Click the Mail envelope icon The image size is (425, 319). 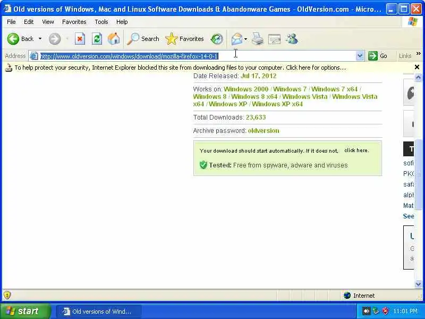[236, 39]
